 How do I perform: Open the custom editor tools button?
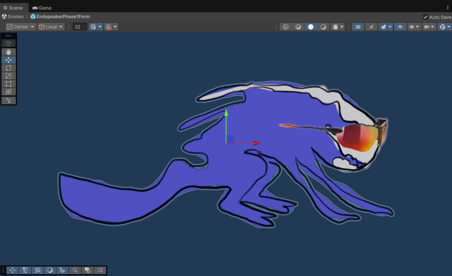9,100
